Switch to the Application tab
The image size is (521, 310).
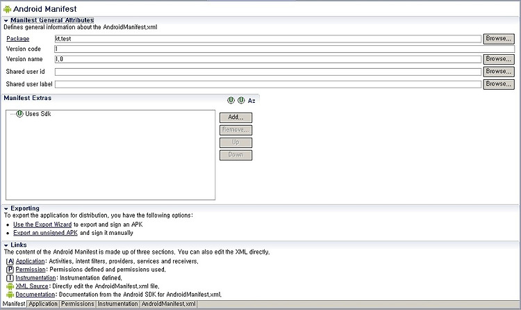(43, 304)
